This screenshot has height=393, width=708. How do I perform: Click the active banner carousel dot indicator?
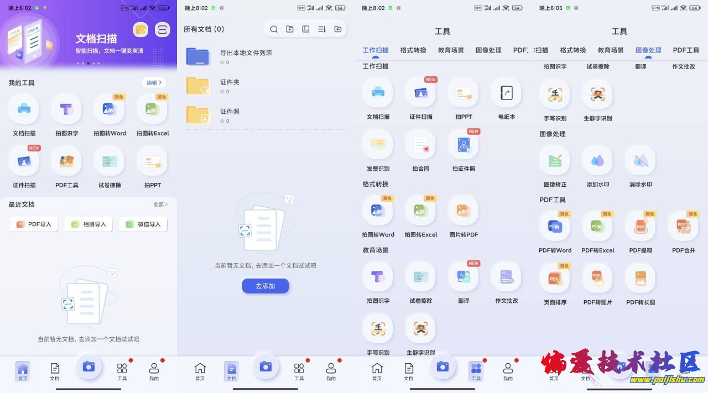(88, 64)
